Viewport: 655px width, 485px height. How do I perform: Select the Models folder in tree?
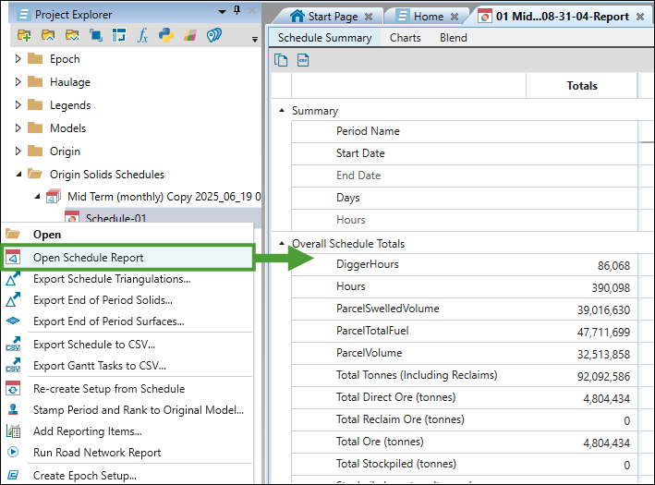[x=67, y=128]
